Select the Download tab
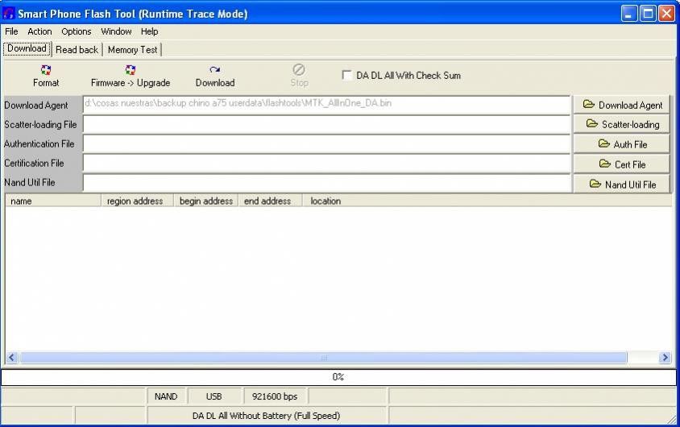 coord(27,48)
